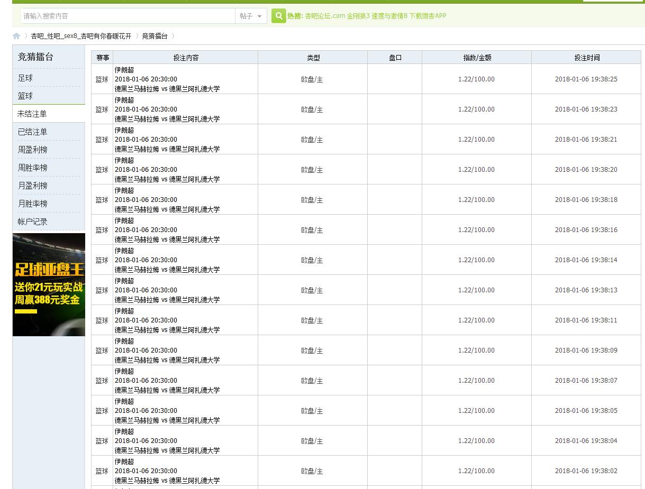Click the 足球亚盘王 banner ad

[49, 284]
